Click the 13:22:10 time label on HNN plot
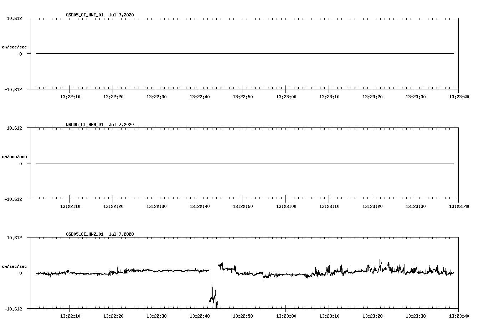 pos(70,207)
